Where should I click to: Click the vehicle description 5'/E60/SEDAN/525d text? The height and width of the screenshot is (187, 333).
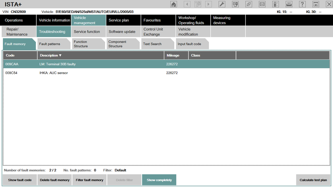pyautogui.click(x=94, y=12)
